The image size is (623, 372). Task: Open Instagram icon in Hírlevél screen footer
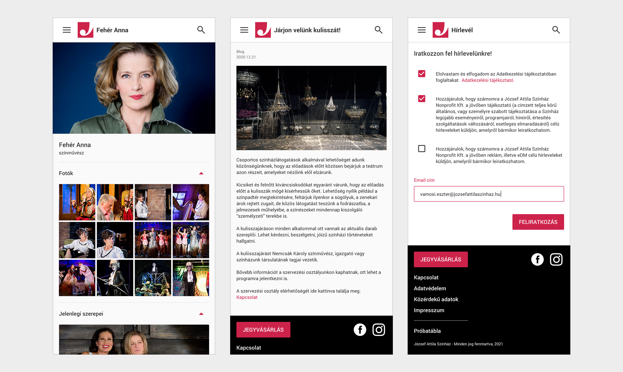point(556,260)
